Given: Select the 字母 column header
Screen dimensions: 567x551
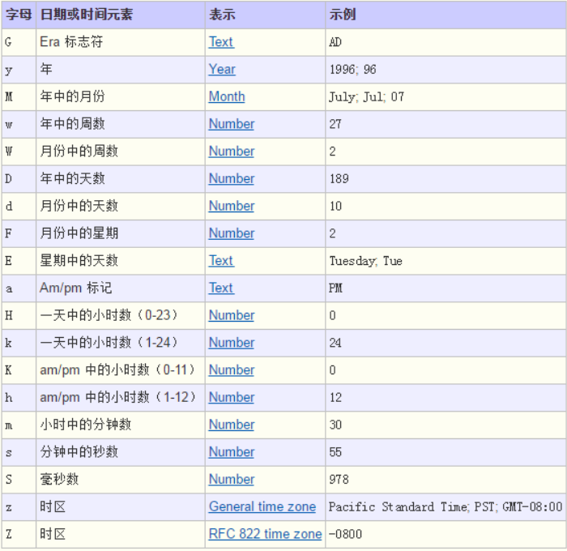Looking at the screenshot, I should click(x=19, y=15).
